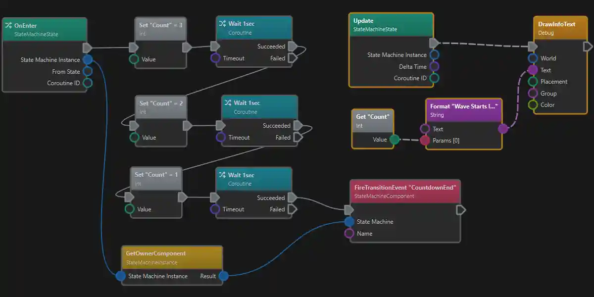Select the Update StateMachineState node header
The width and height of the screenshot is (594, 297).
click(x=391, y=25)
